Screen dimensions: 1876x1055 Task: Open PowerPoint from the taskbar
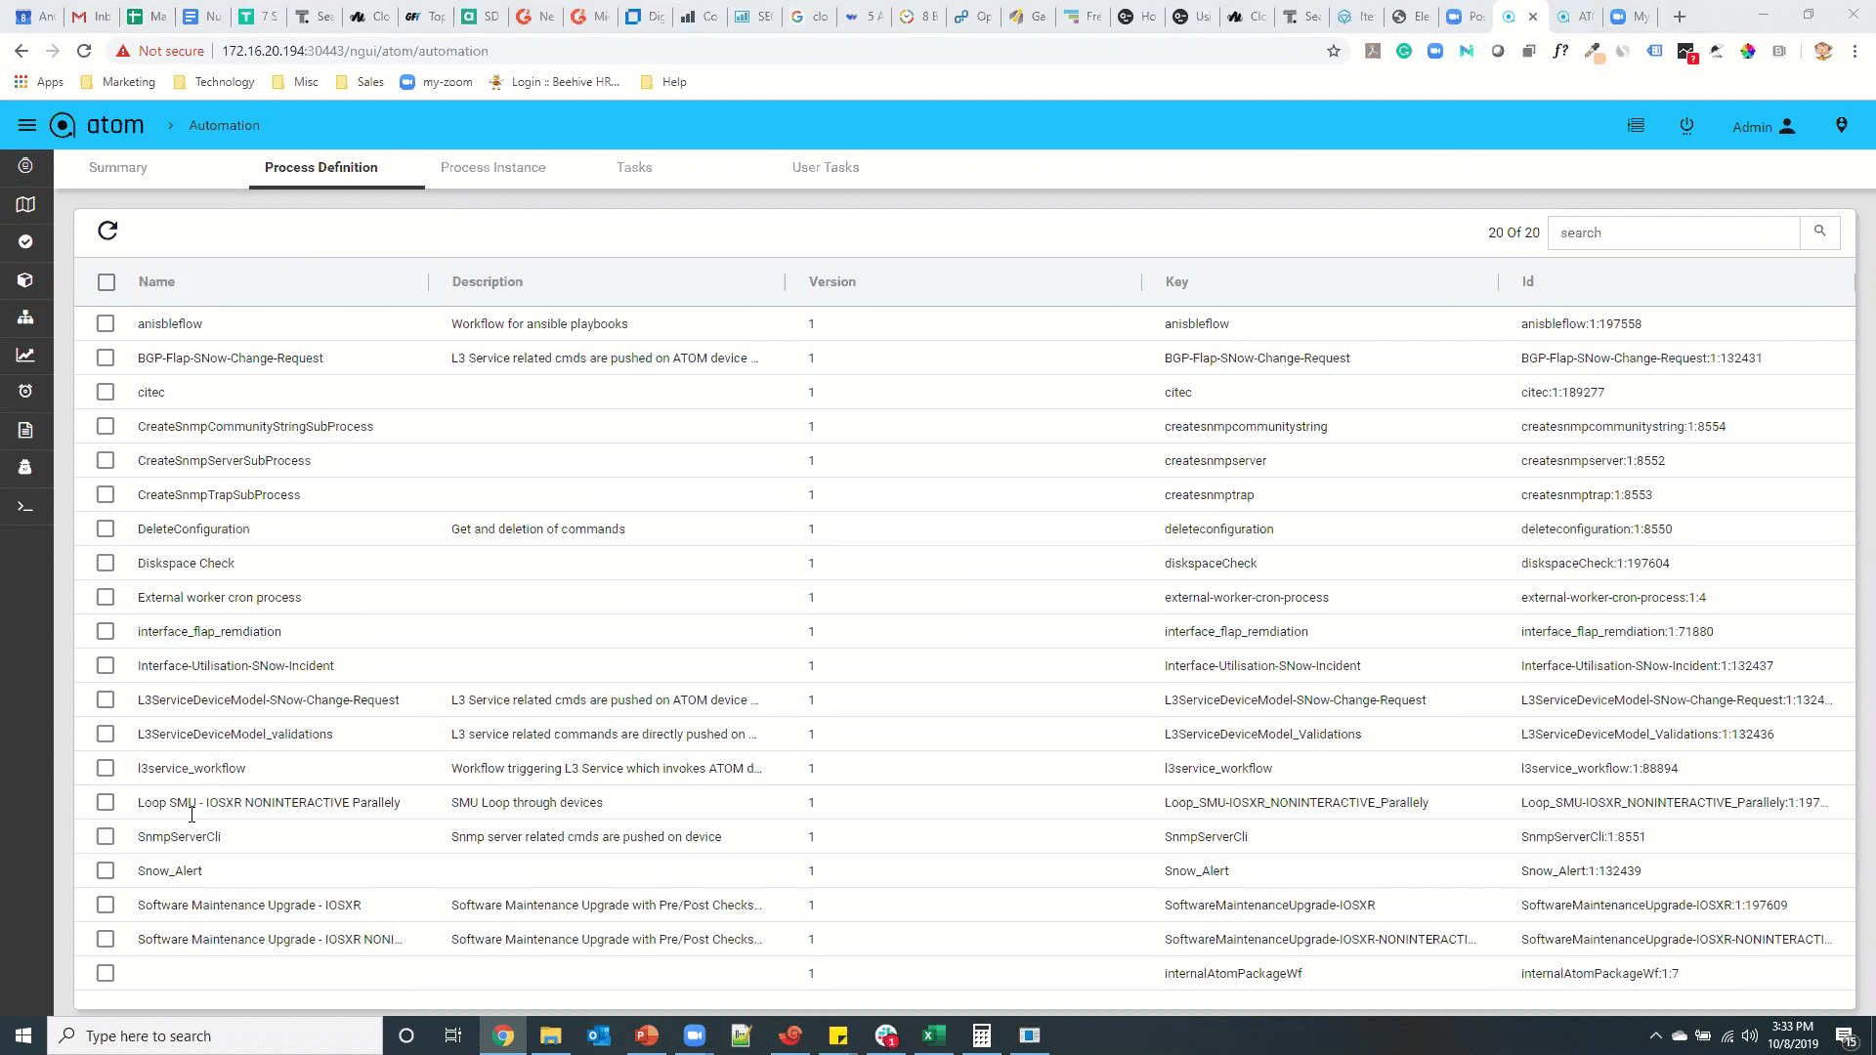pos(646,1035)
